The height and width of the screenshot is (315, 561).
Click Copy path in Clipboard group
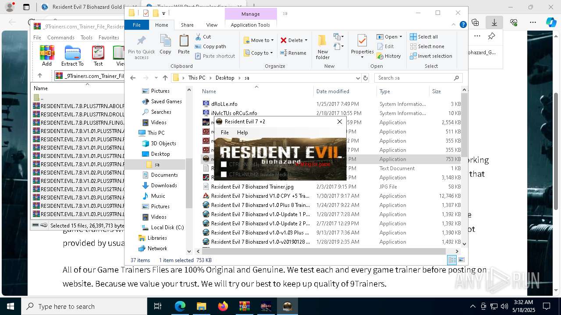click(x=210, y=46)
